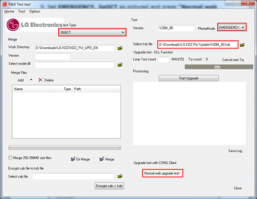Screen dimensions: 257x199
Task: Click the Encrypt cab -> kdz button
Action: 109,186
